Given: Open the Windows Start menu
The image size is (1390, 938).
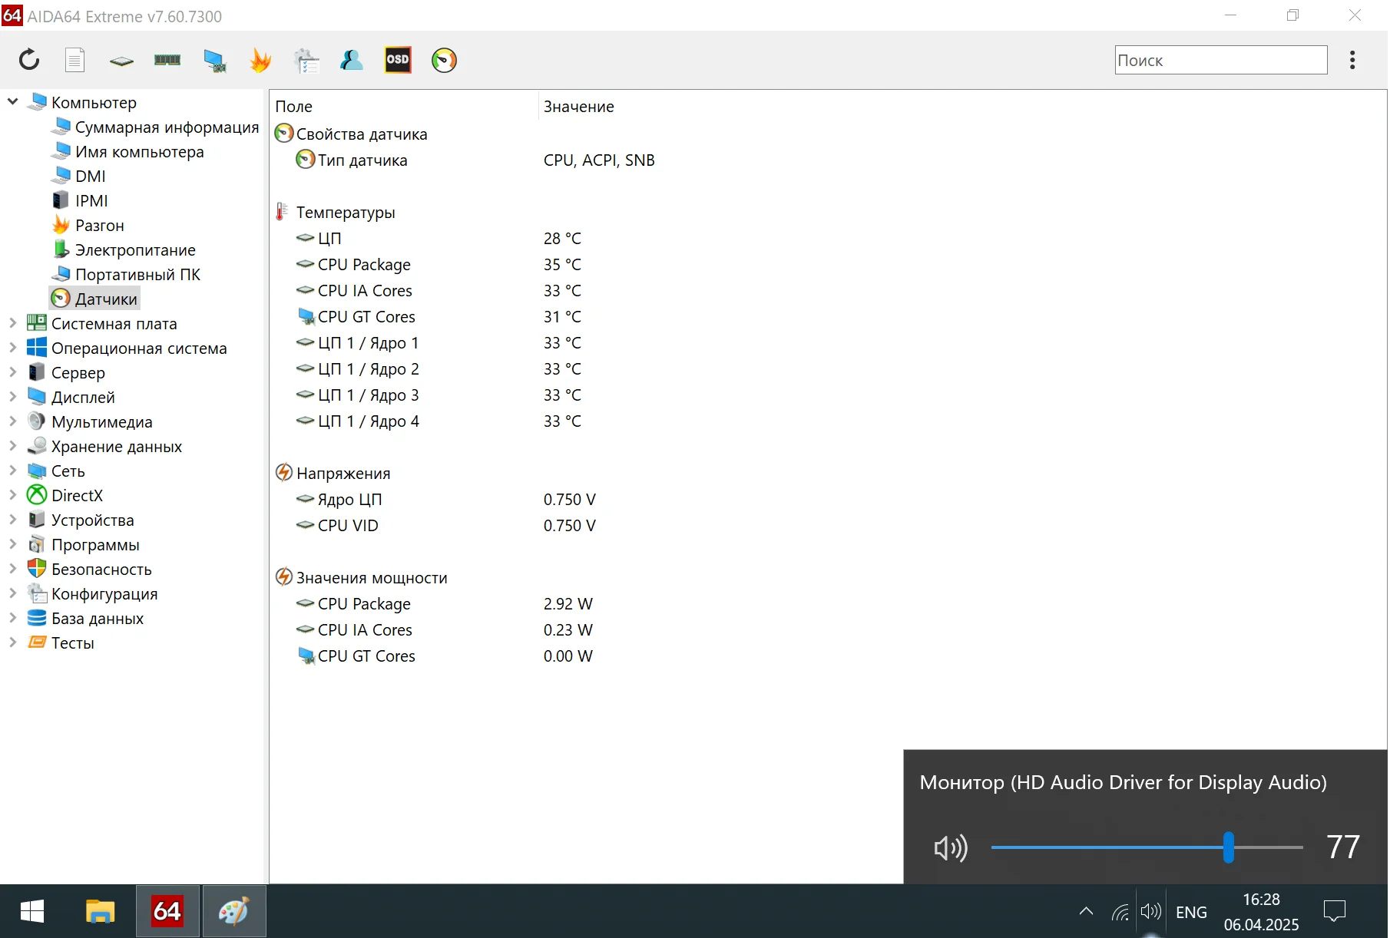Looking at the screenshot, I should (x=32, y=911).
